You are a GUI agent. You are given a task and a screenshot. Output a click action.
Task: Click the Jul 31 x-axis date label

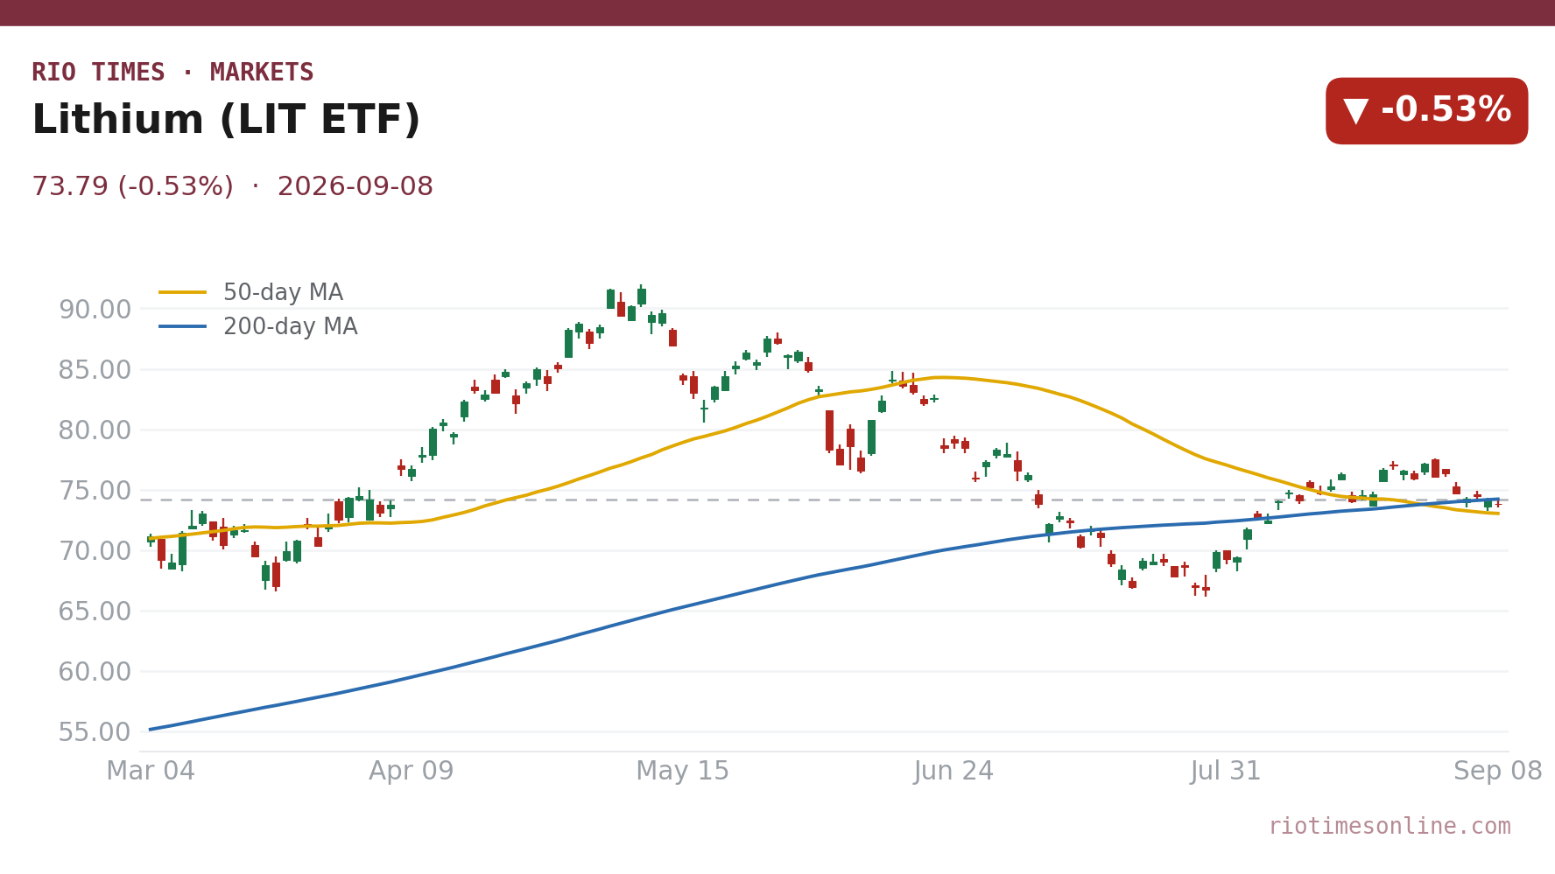point(1225,772)
